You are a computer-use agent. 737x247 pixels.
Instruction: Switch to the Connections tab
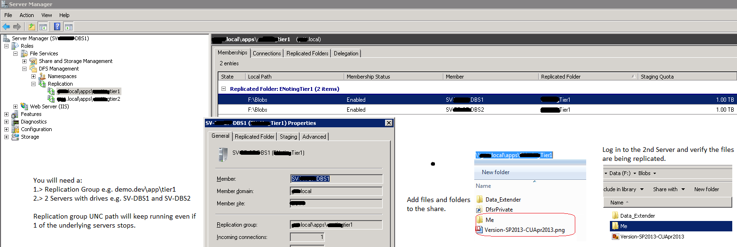tap(267, 53)
